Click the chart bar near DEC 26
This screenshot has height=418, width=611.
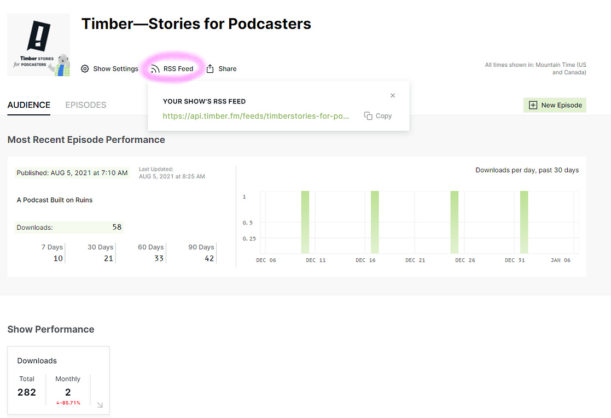(455, 222)
